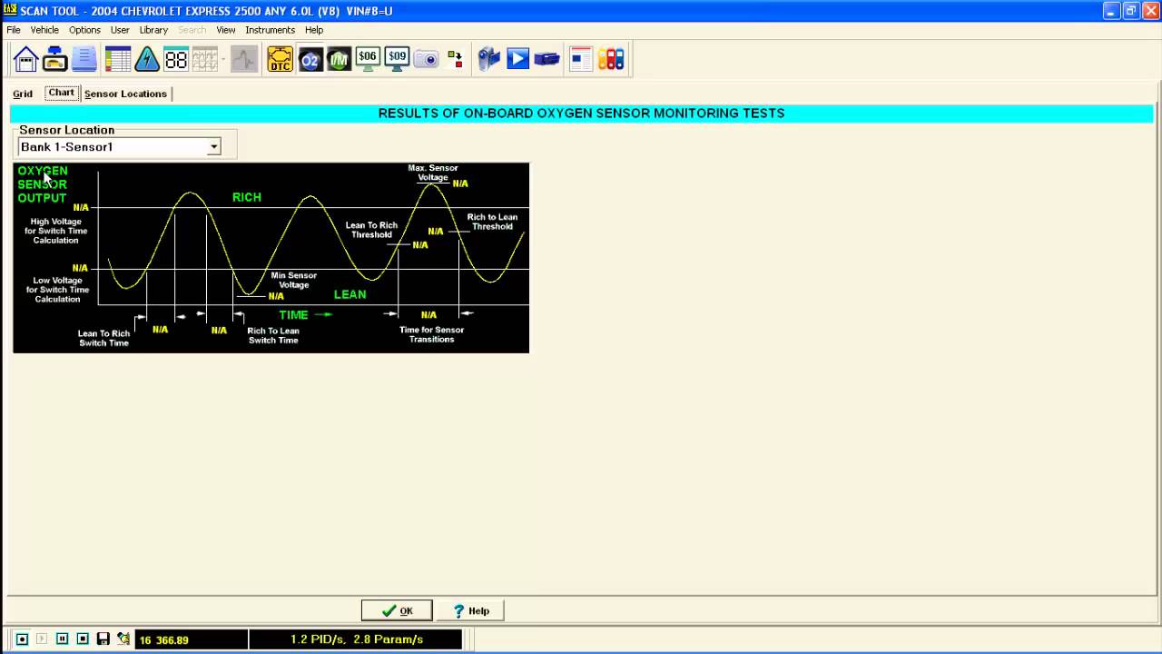
Task: Click the 'Rich to Lean Threshold' diagram label
Action: (x=492, y=222)
